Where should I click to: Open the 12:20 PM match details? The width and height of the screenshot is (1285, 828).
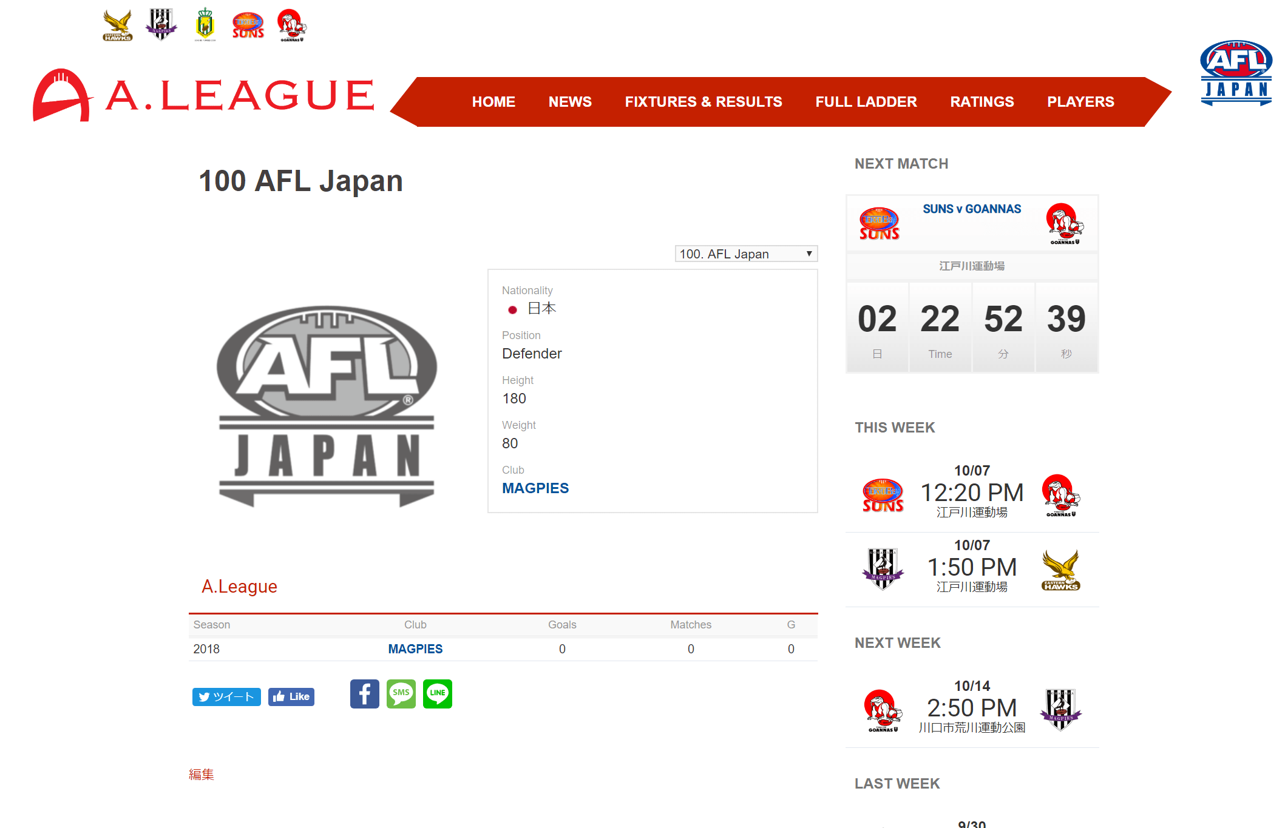point(972,493)
